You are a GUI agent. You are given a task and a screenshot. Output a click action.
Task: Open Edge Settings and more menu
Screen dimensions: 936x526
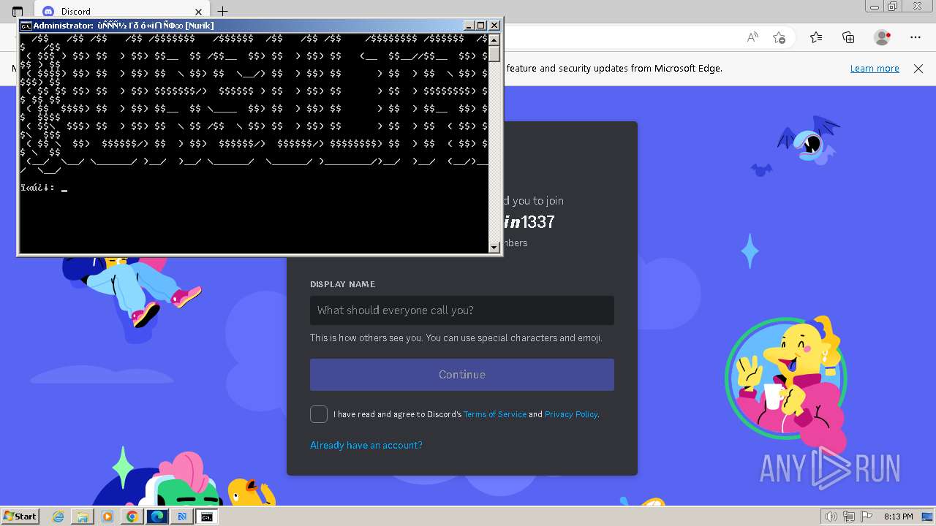(x=916, y=37)
